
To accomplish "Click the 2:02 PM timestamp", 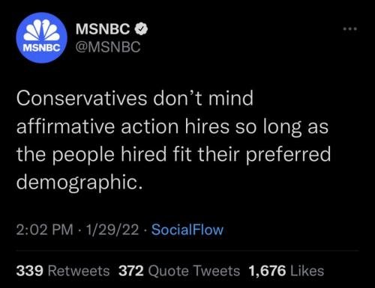I will (x=45, y=230).
